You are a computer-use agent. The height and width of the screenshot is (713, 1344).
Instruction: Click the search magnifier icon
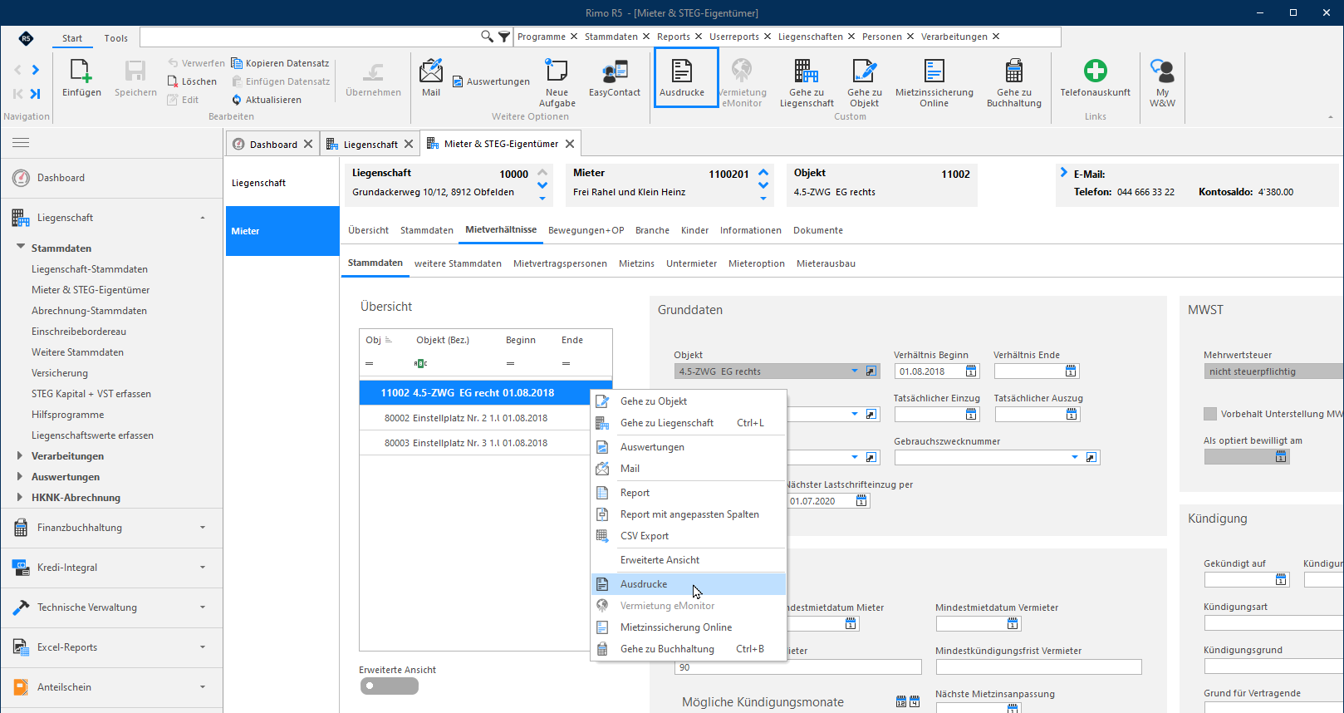click(487, 37)
